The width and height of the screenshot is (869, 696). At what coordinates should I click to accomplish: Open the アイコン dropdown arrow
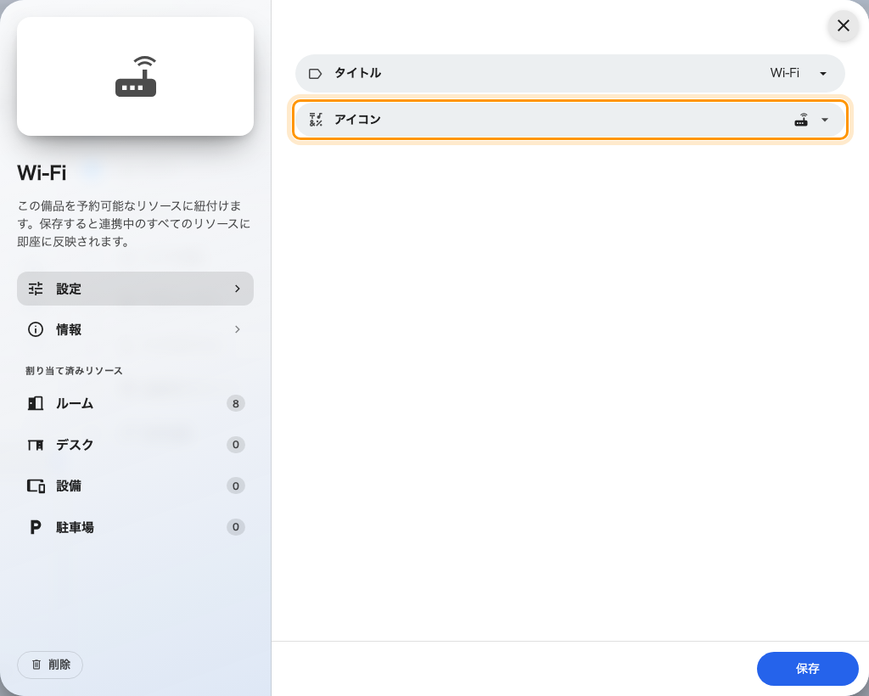(x=825, y=120)
